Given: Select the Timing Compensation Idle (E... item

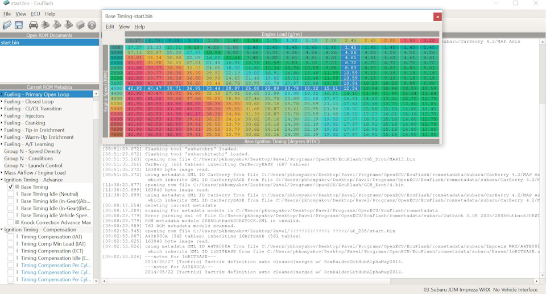Looking at the screenshot, I should click(x=55, y=258).
